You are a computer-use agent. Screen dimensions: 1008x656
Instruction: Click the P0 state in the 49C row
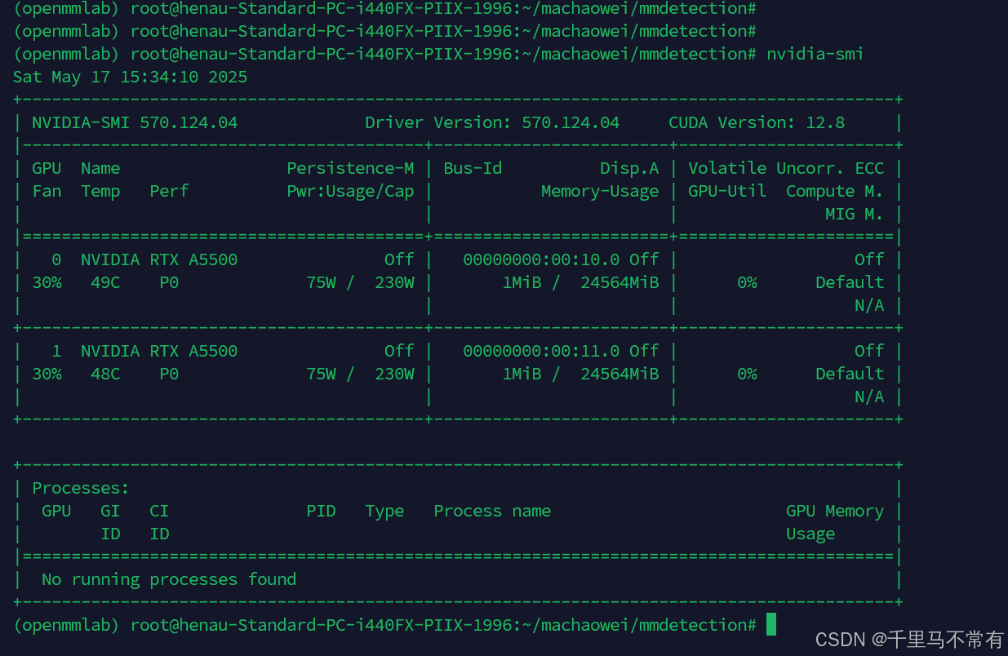pyautogui.click(x=169, y=282)
